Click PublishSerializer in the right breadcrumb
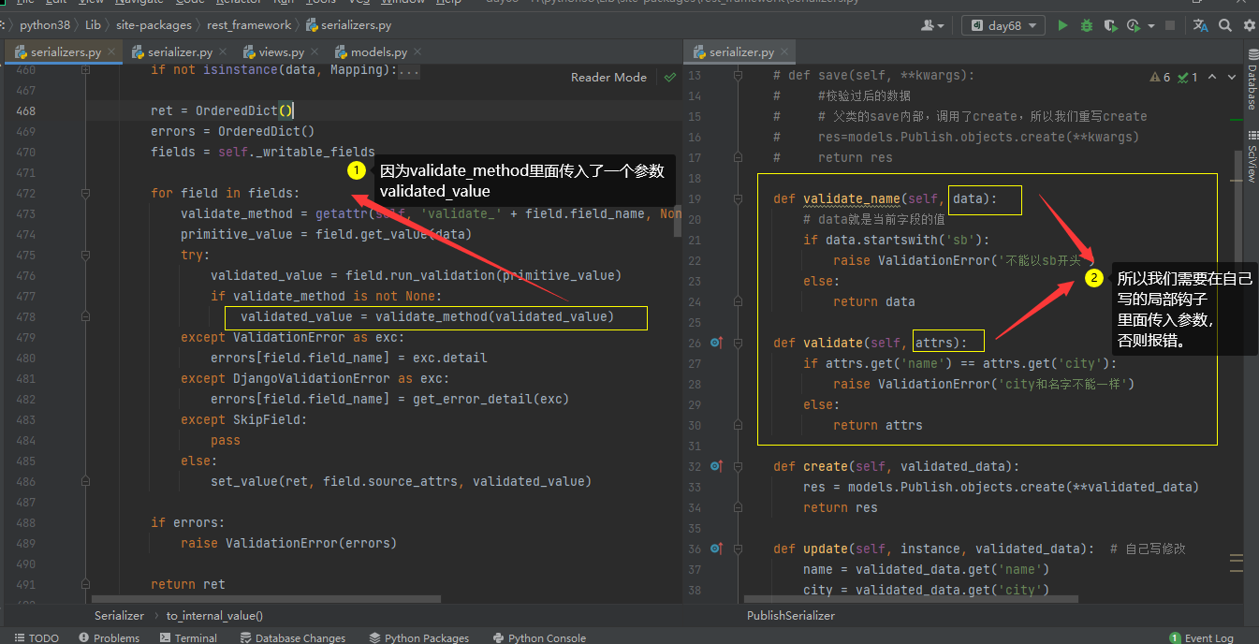1259x644 pixels. tap(791, 616)
